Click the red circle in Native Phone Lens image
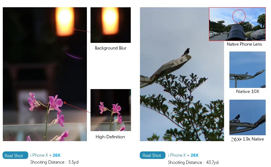Screen dimensions: 271x167 pyautogui.click(x=239, y=16)
